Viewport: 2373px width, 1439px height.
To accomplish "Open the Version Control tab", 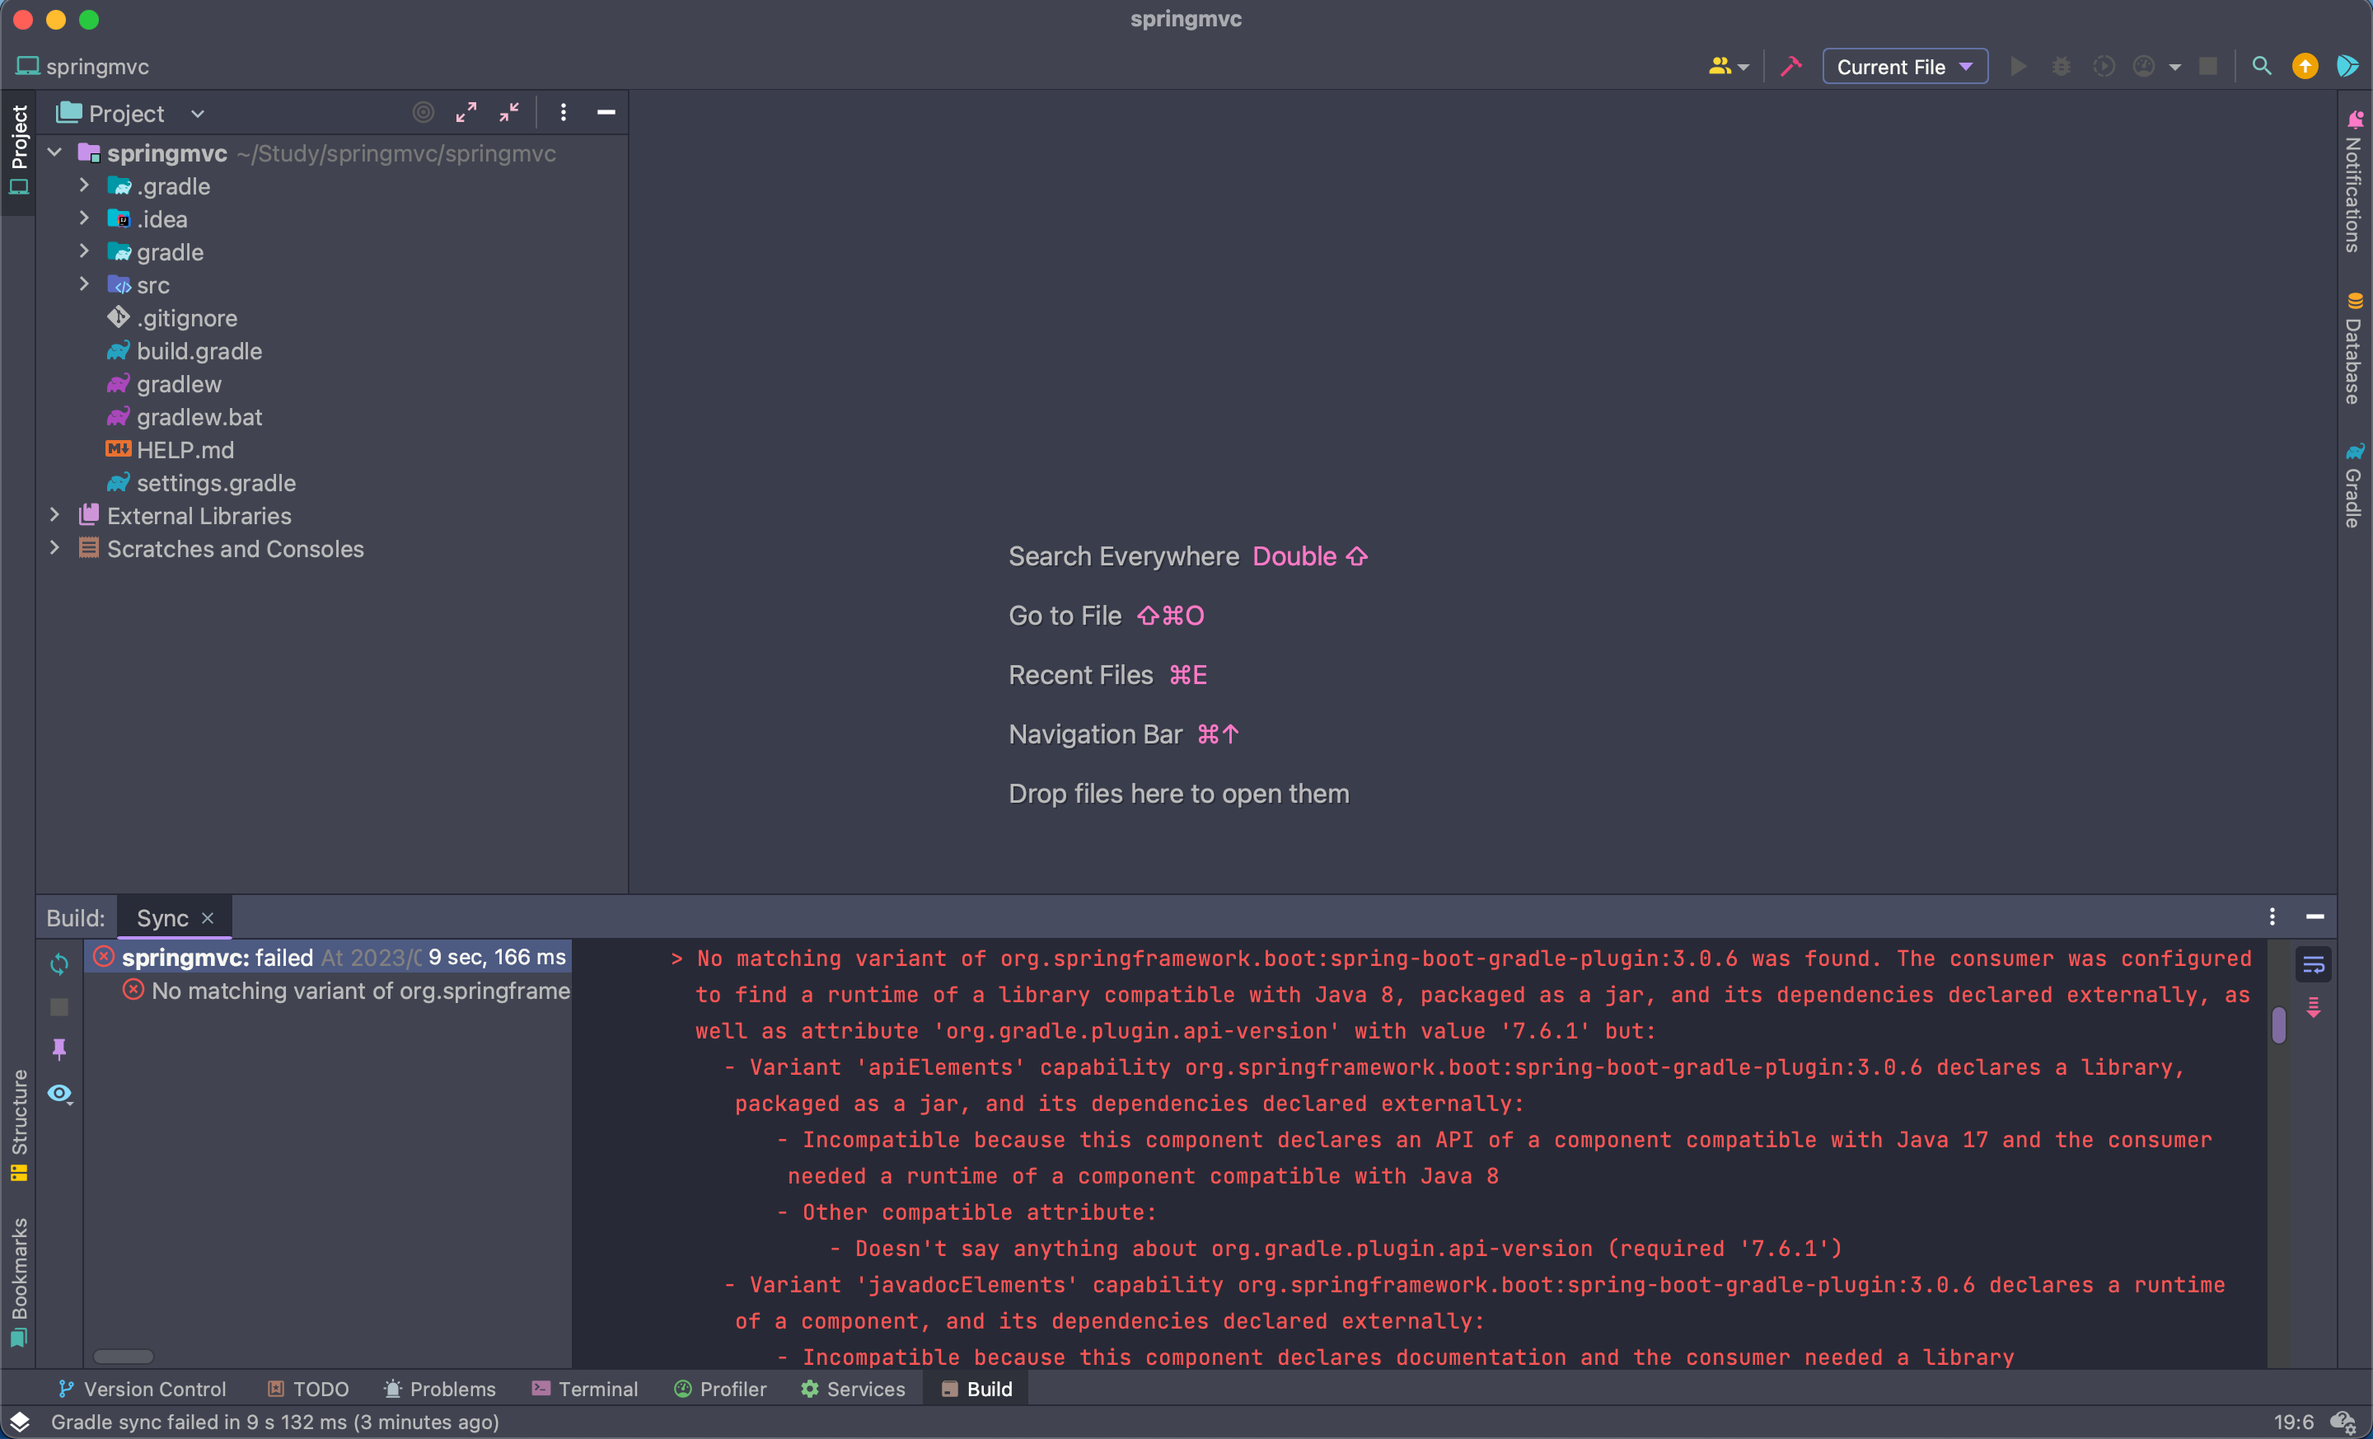I will pyautogui.click(x=142, y=1389).
